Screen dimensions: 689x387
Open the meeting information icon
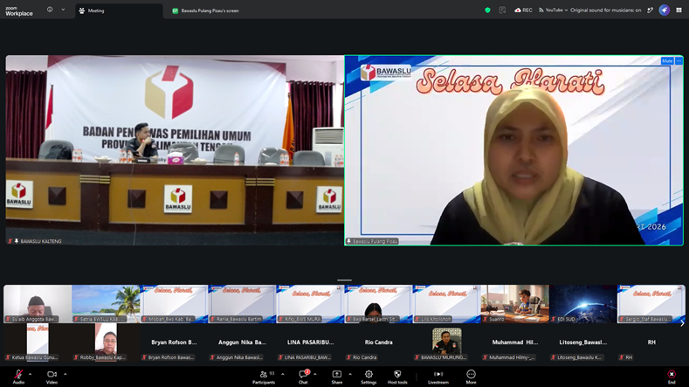pyautogui.click(x=50, y=10)
